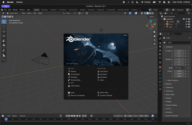Open Global transform orientation dropdown

tap(68, 13)
